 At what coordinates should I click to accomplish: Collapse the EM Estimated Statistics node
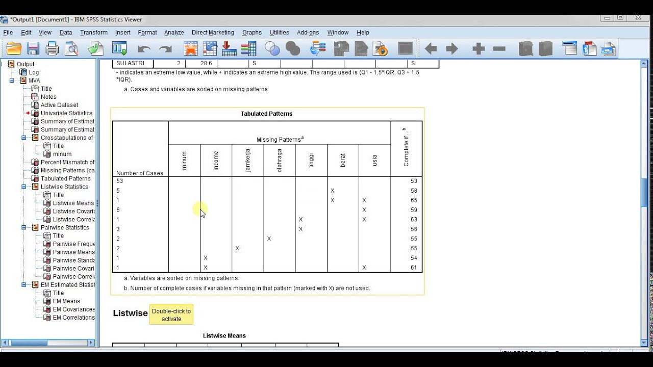(x=24, y=284)
